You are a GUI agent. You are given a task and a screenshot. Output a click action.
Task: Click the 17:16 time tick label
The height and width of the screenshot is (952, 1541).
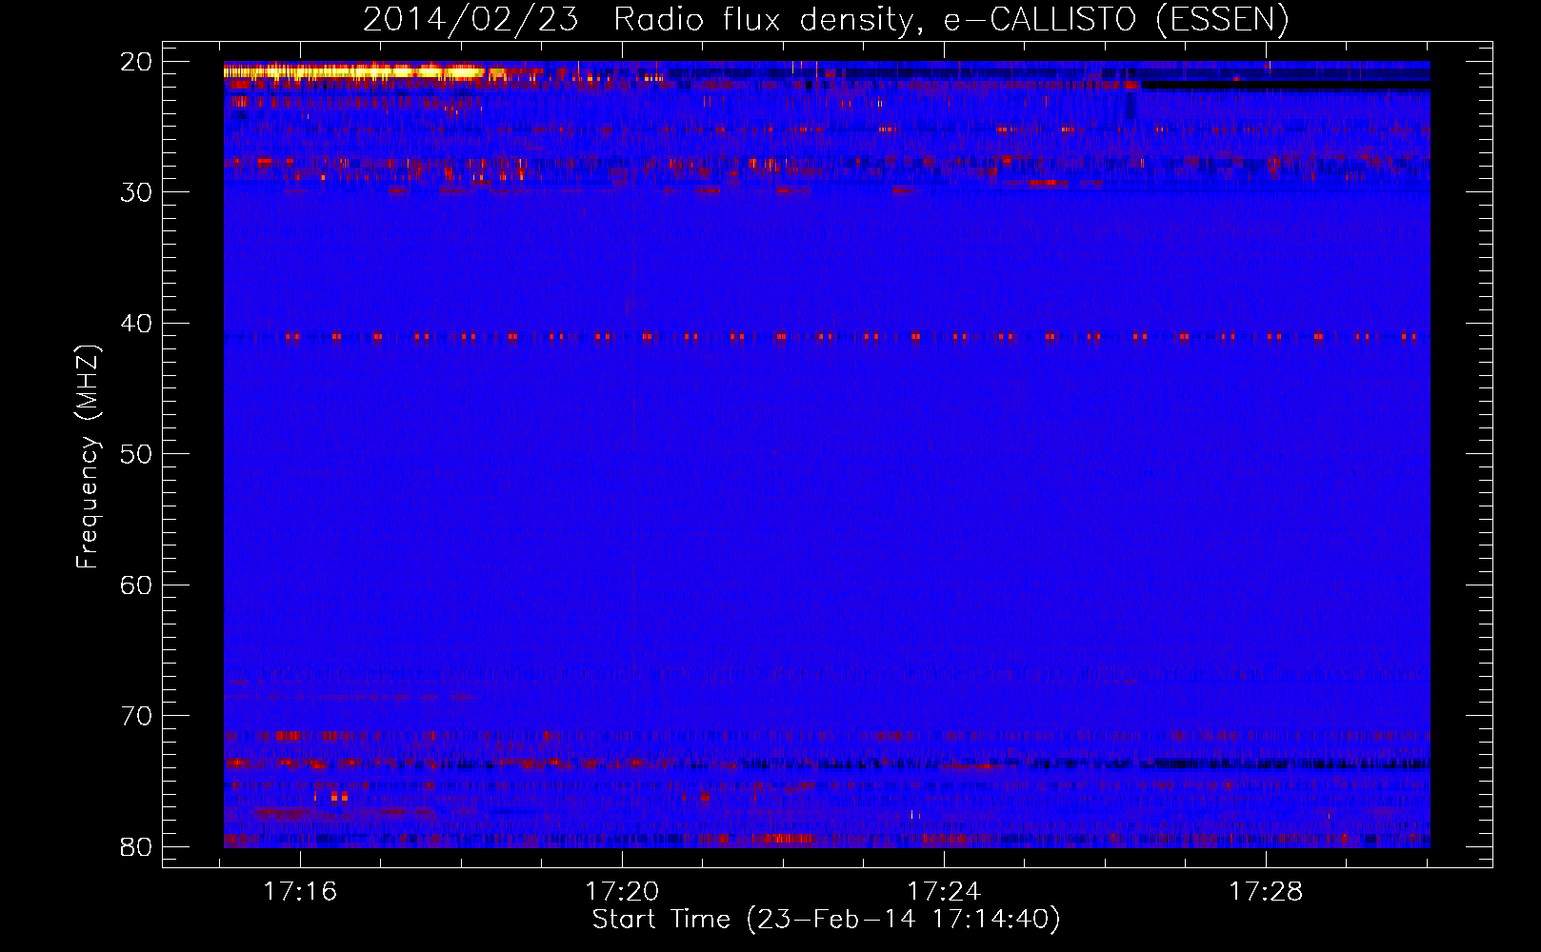coord(300,892)
